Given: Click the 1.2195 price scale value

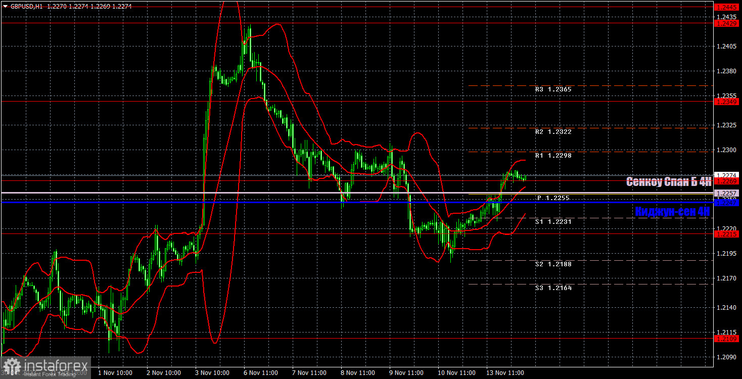Looking at the screenshot, I should [x=727, y=254].
